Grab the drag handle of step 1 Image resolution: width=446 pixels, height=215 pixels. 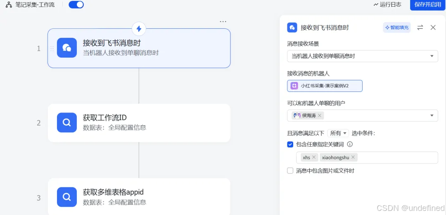pyautogui.click(x=52, y=49)
